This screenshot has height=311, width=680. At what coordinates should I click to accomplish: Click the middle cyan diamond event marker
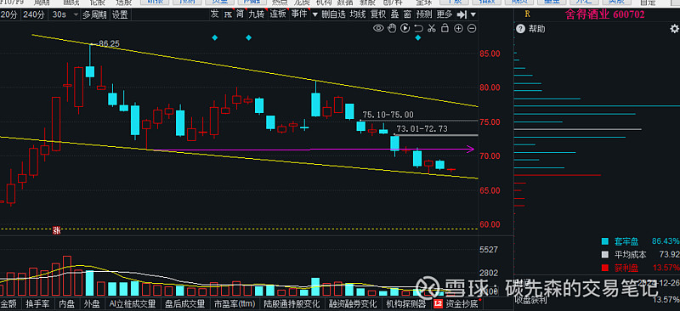[249, 37]
